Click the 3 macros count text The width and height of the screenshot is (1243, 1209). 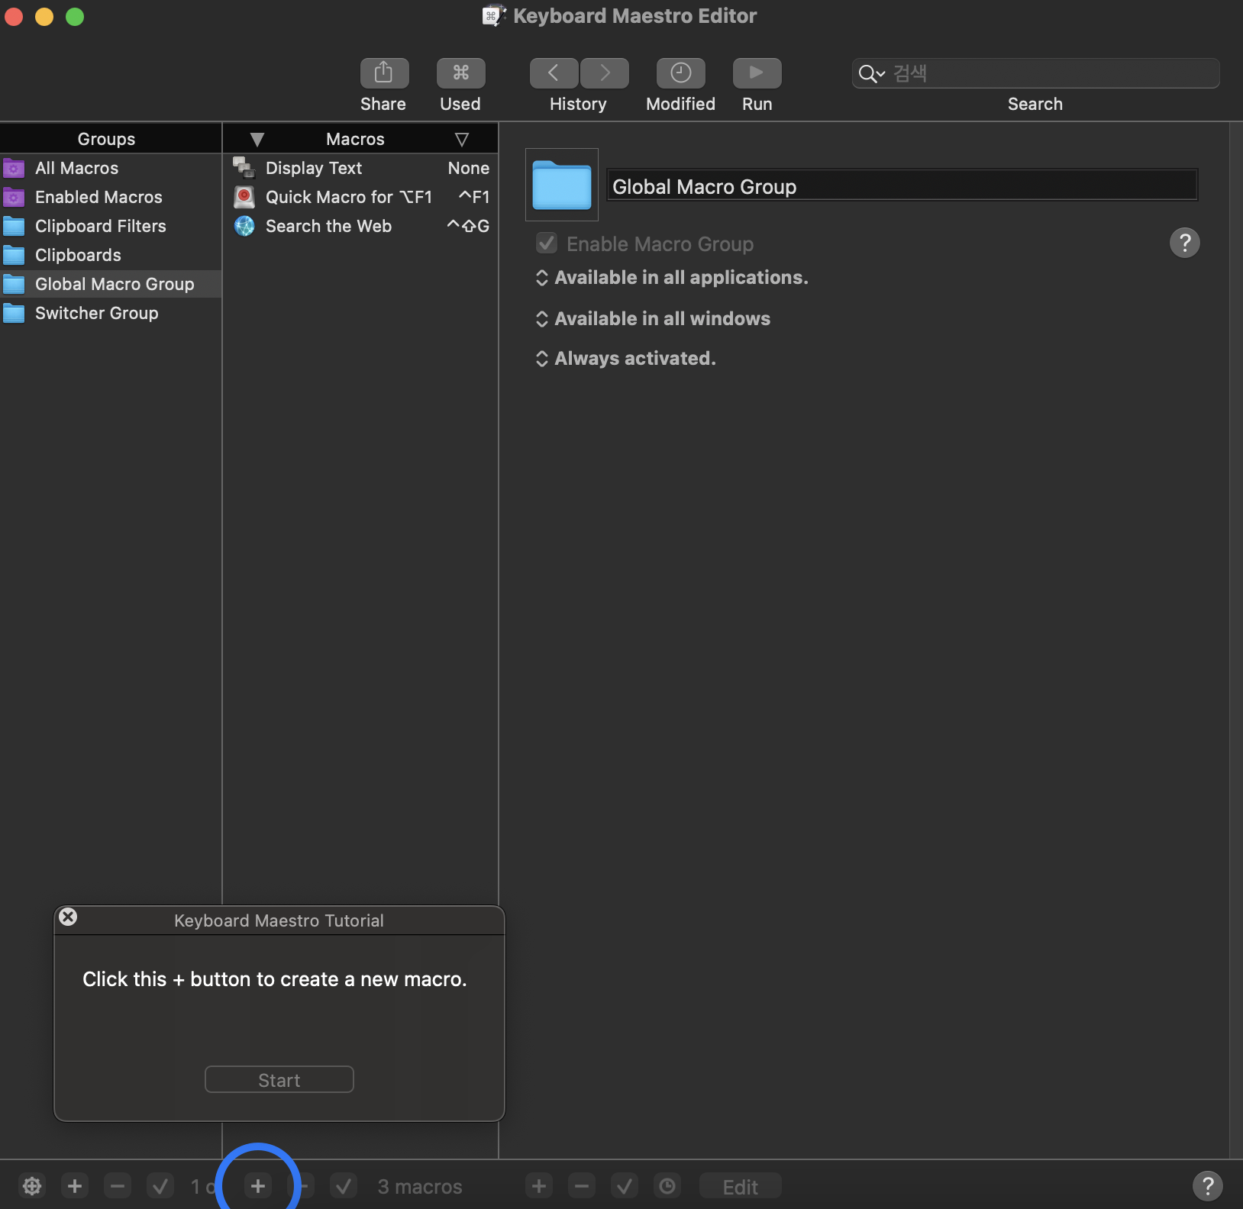[x=420, y=1187]
